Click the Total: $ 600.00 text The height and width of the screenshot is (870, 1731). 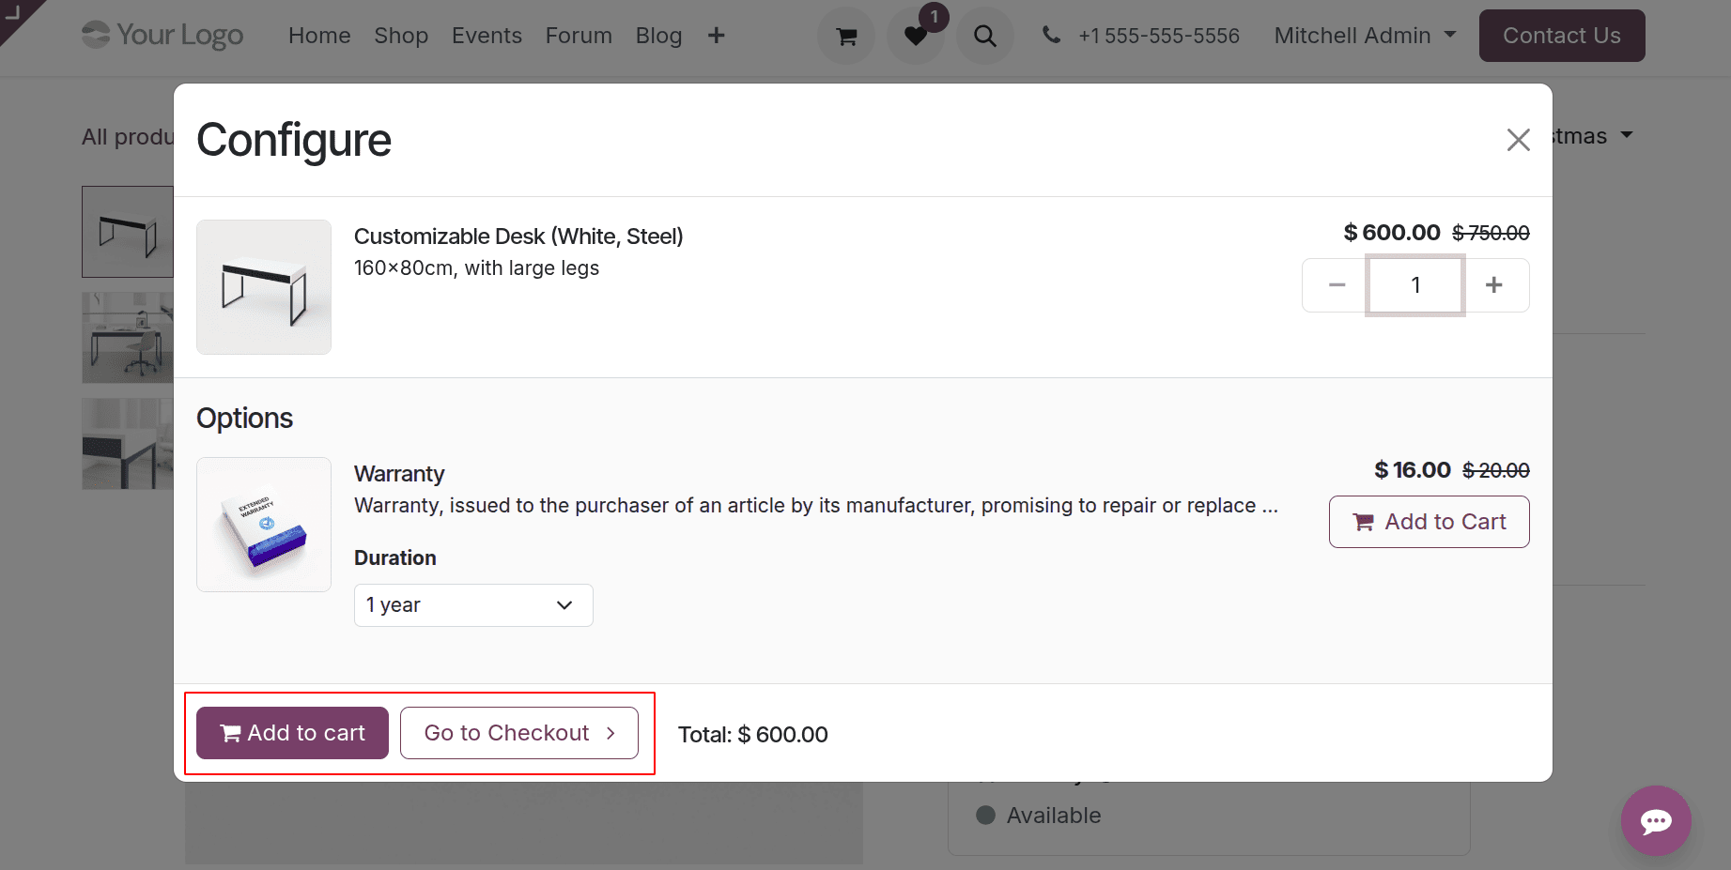click(x=753, y=735)
